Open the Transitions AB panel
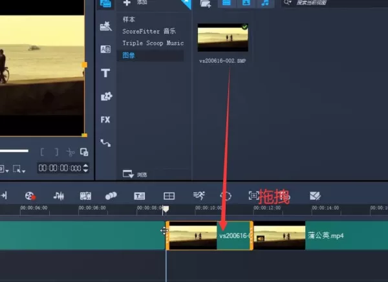The height and width of the screenshot is (282, 388). [105, 49]
